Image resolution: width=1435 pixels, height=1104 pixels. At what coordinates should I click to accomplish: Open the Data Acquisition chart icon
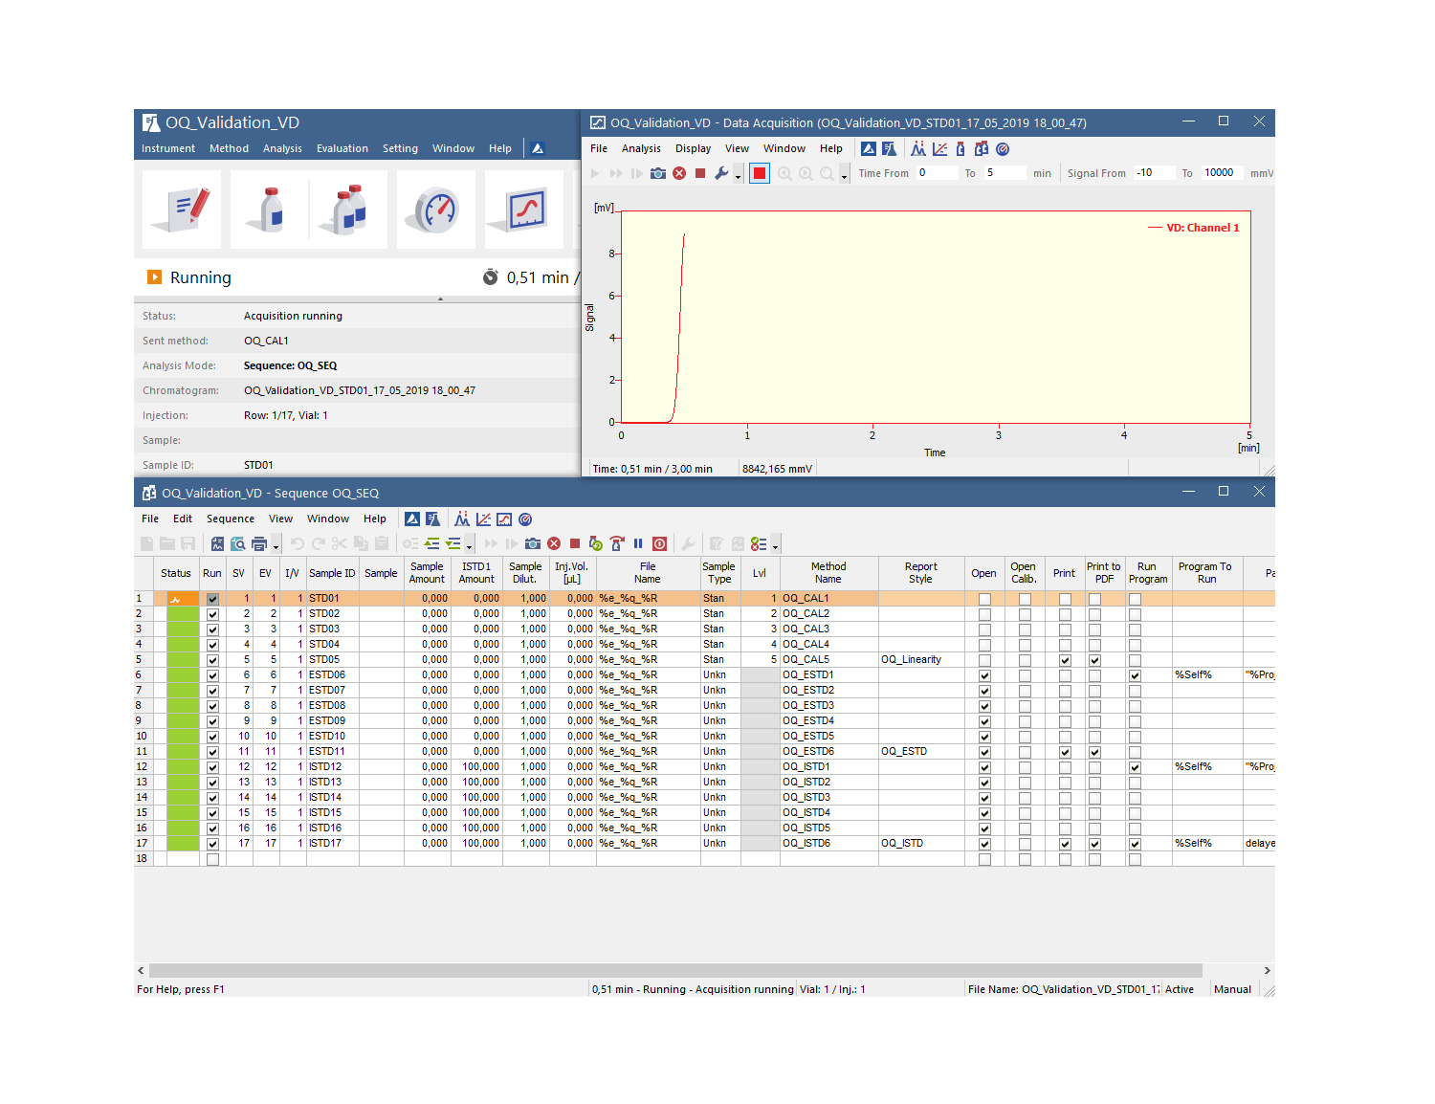click(x=524, y=210)
